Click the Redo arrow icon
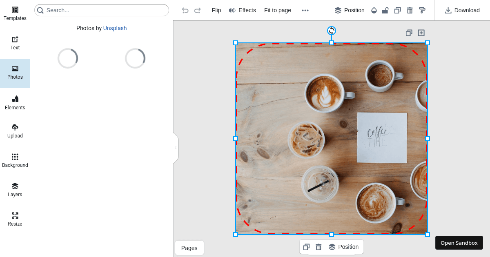Image resolution: width=490 pixels, height=257 pixels. tap(198, 10)
